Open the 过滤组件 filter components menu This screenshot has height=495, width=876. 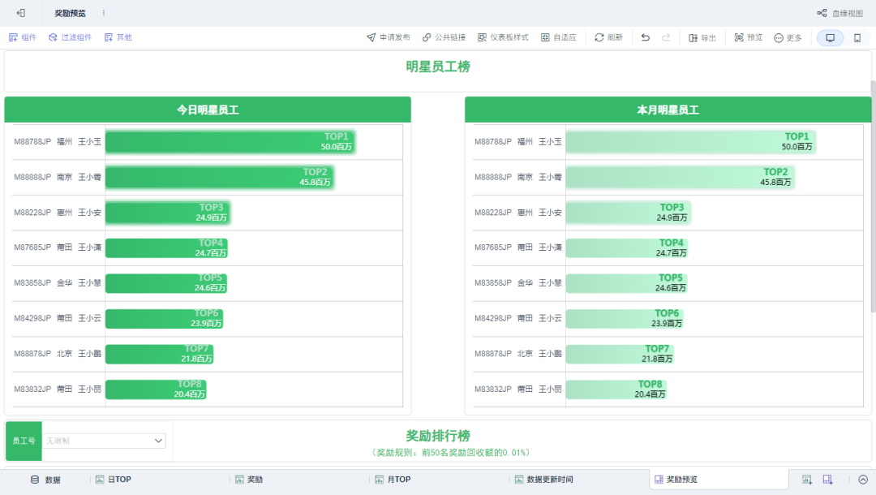click(70, 37)
